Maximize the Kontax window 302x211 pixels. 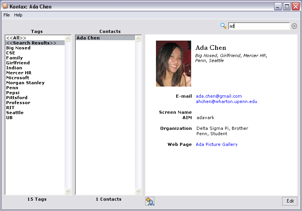[287, 7]
